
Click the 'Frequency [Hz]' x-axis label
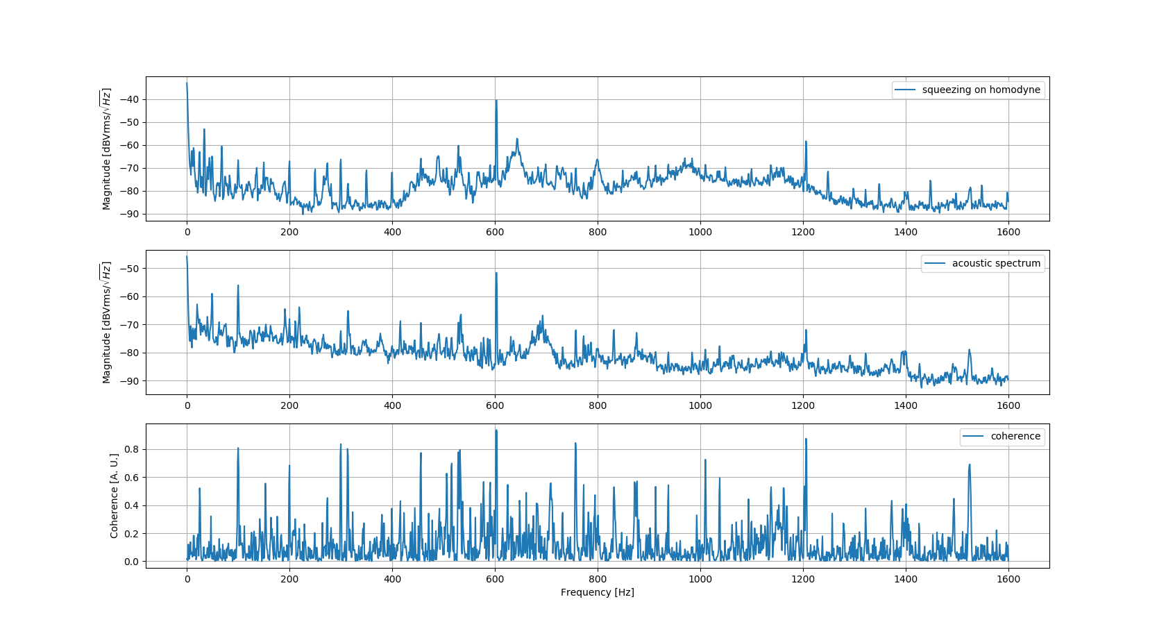click(x=598, y=592)
